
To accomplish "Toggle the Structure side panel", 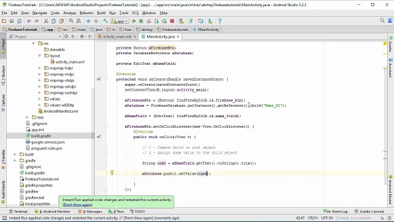I will (3, 75).
